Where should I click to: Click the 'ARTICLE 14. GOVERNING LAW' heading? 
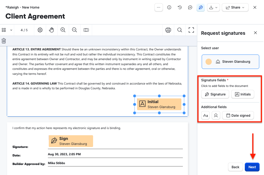point(35,83)
